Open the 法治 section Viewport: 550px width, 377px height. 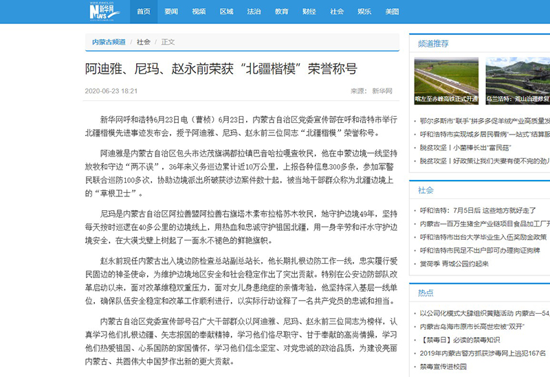pyautogui.click(x=254, y=12)
